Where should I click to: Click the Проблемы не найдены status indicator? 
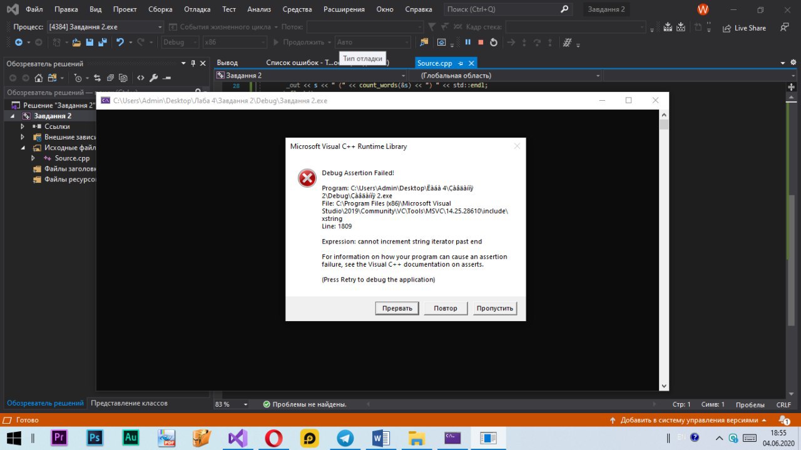[305, 404]
